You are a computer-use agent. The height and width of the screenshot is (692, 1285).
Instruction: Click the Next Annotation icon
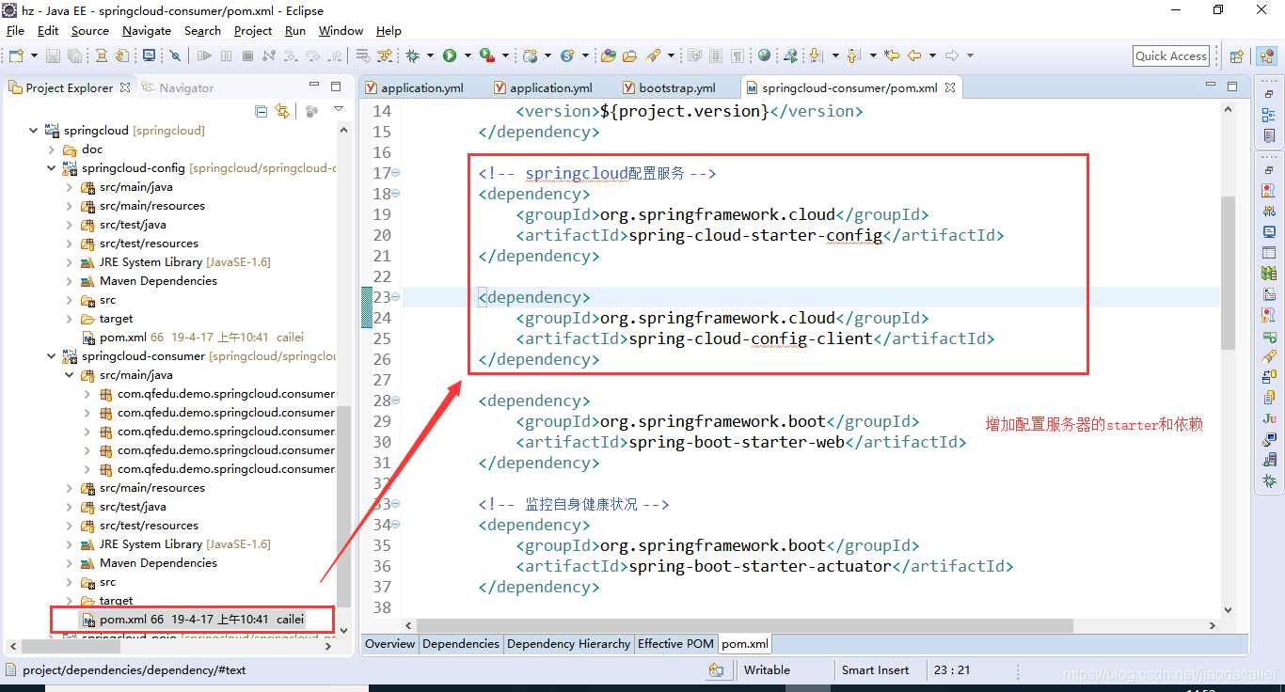point(817,55)
